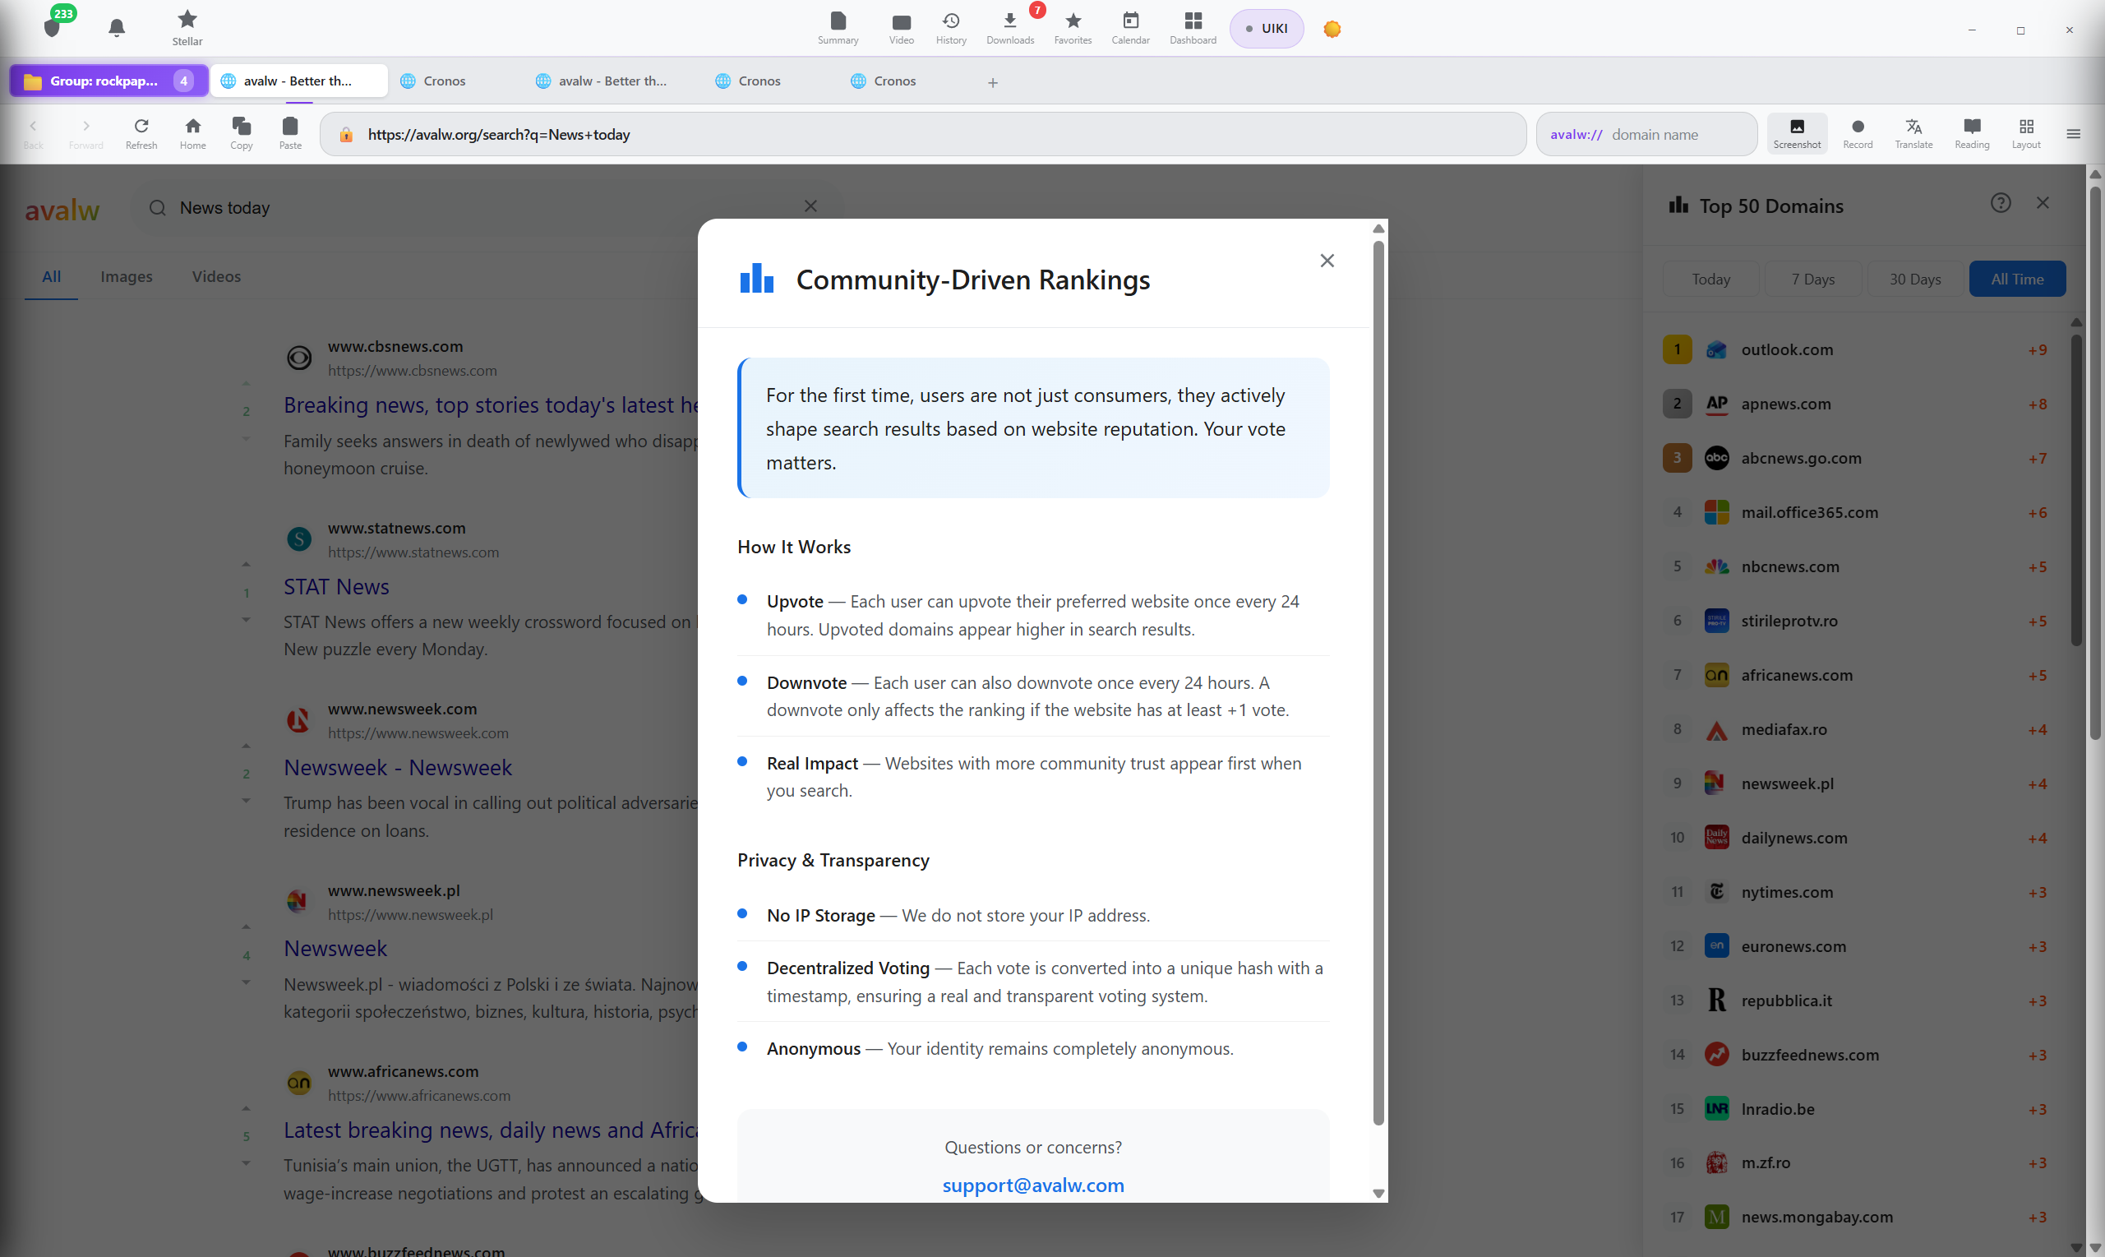The image size is (2105, 1257).
Task: Downvote the Newsweek result
Action: coord(247,801)
